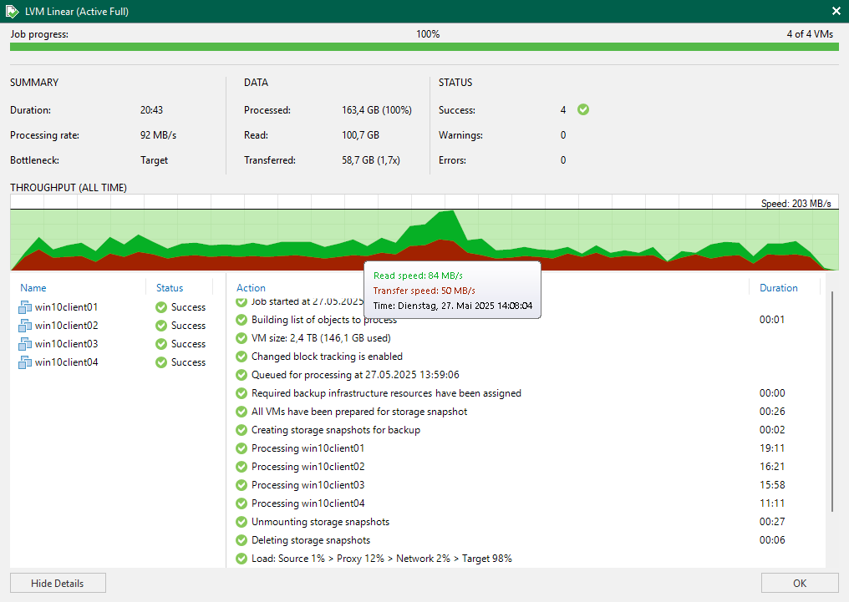
Task: Click checkmark icon next to Processing win10client01
Action: (241, 448)
